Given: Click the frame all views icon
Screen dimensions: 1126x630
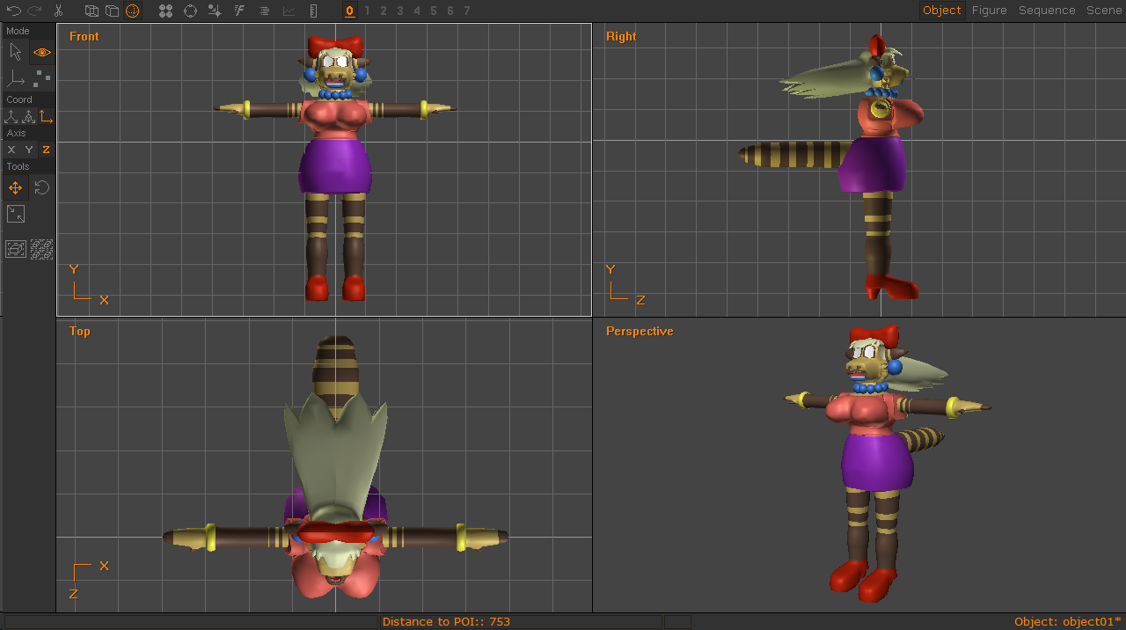Looking at the screenshot, I should click(x=42, y=249).
